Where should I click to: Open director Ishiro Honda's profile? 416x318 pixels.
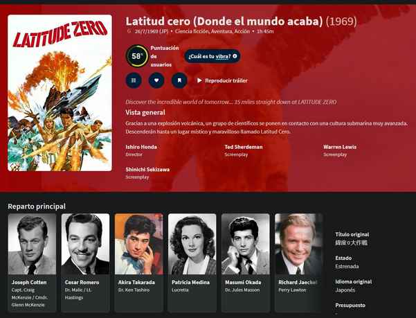141,147
